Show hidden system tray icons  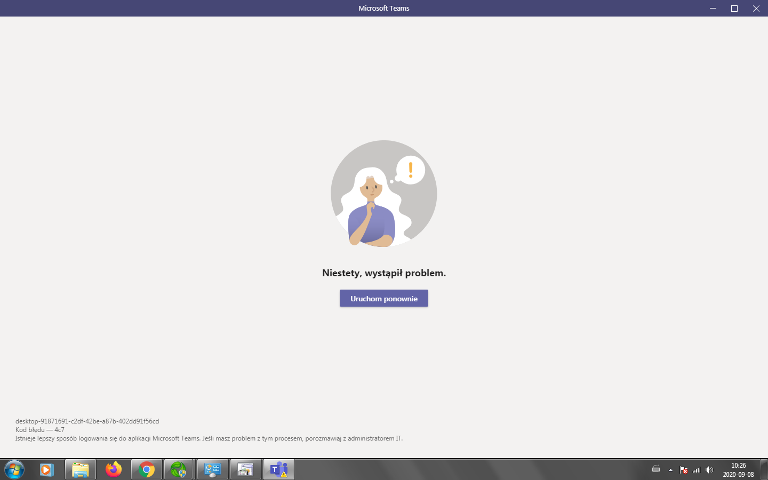(670, 470)
